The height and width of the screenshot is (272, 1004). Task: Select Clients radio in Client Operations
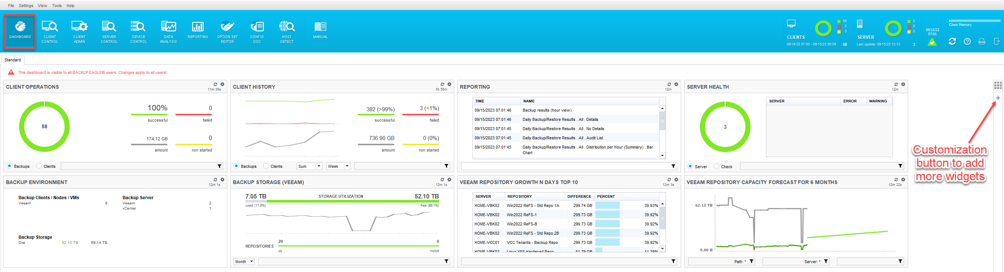[39, 166]
